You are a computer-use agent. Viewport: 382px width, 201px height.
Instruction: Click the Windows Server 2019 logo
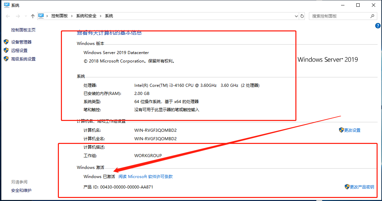pos(328,59)
